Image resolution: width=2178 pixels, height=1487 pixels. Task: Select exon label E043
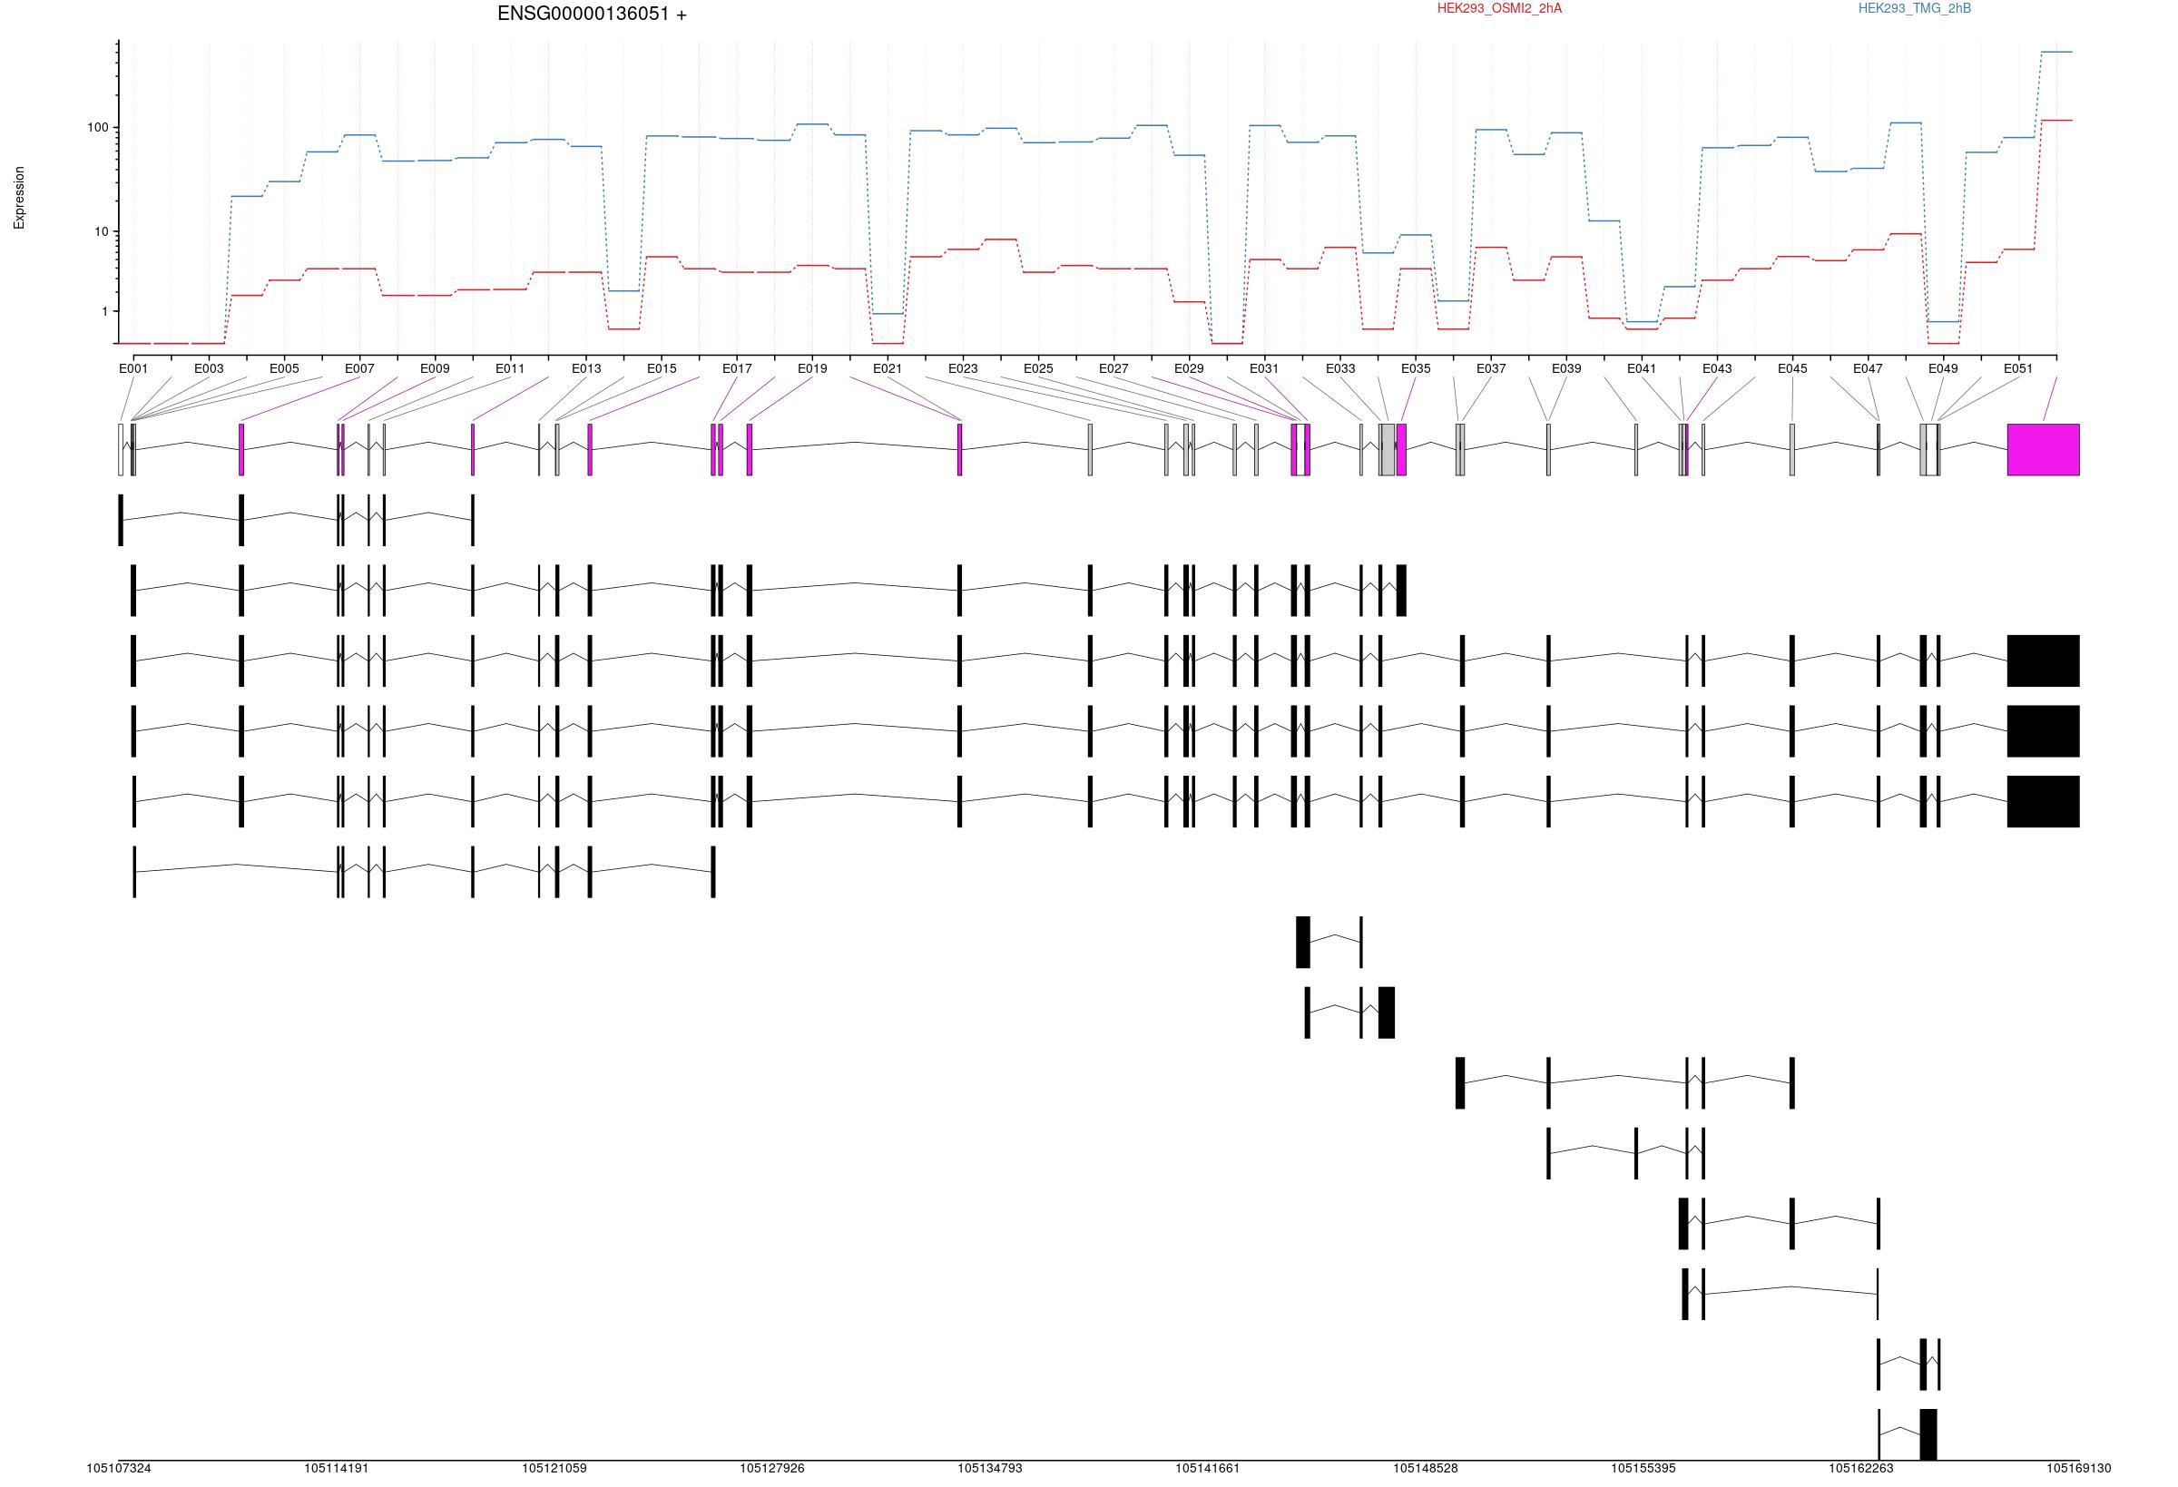tap(1717, 368)
